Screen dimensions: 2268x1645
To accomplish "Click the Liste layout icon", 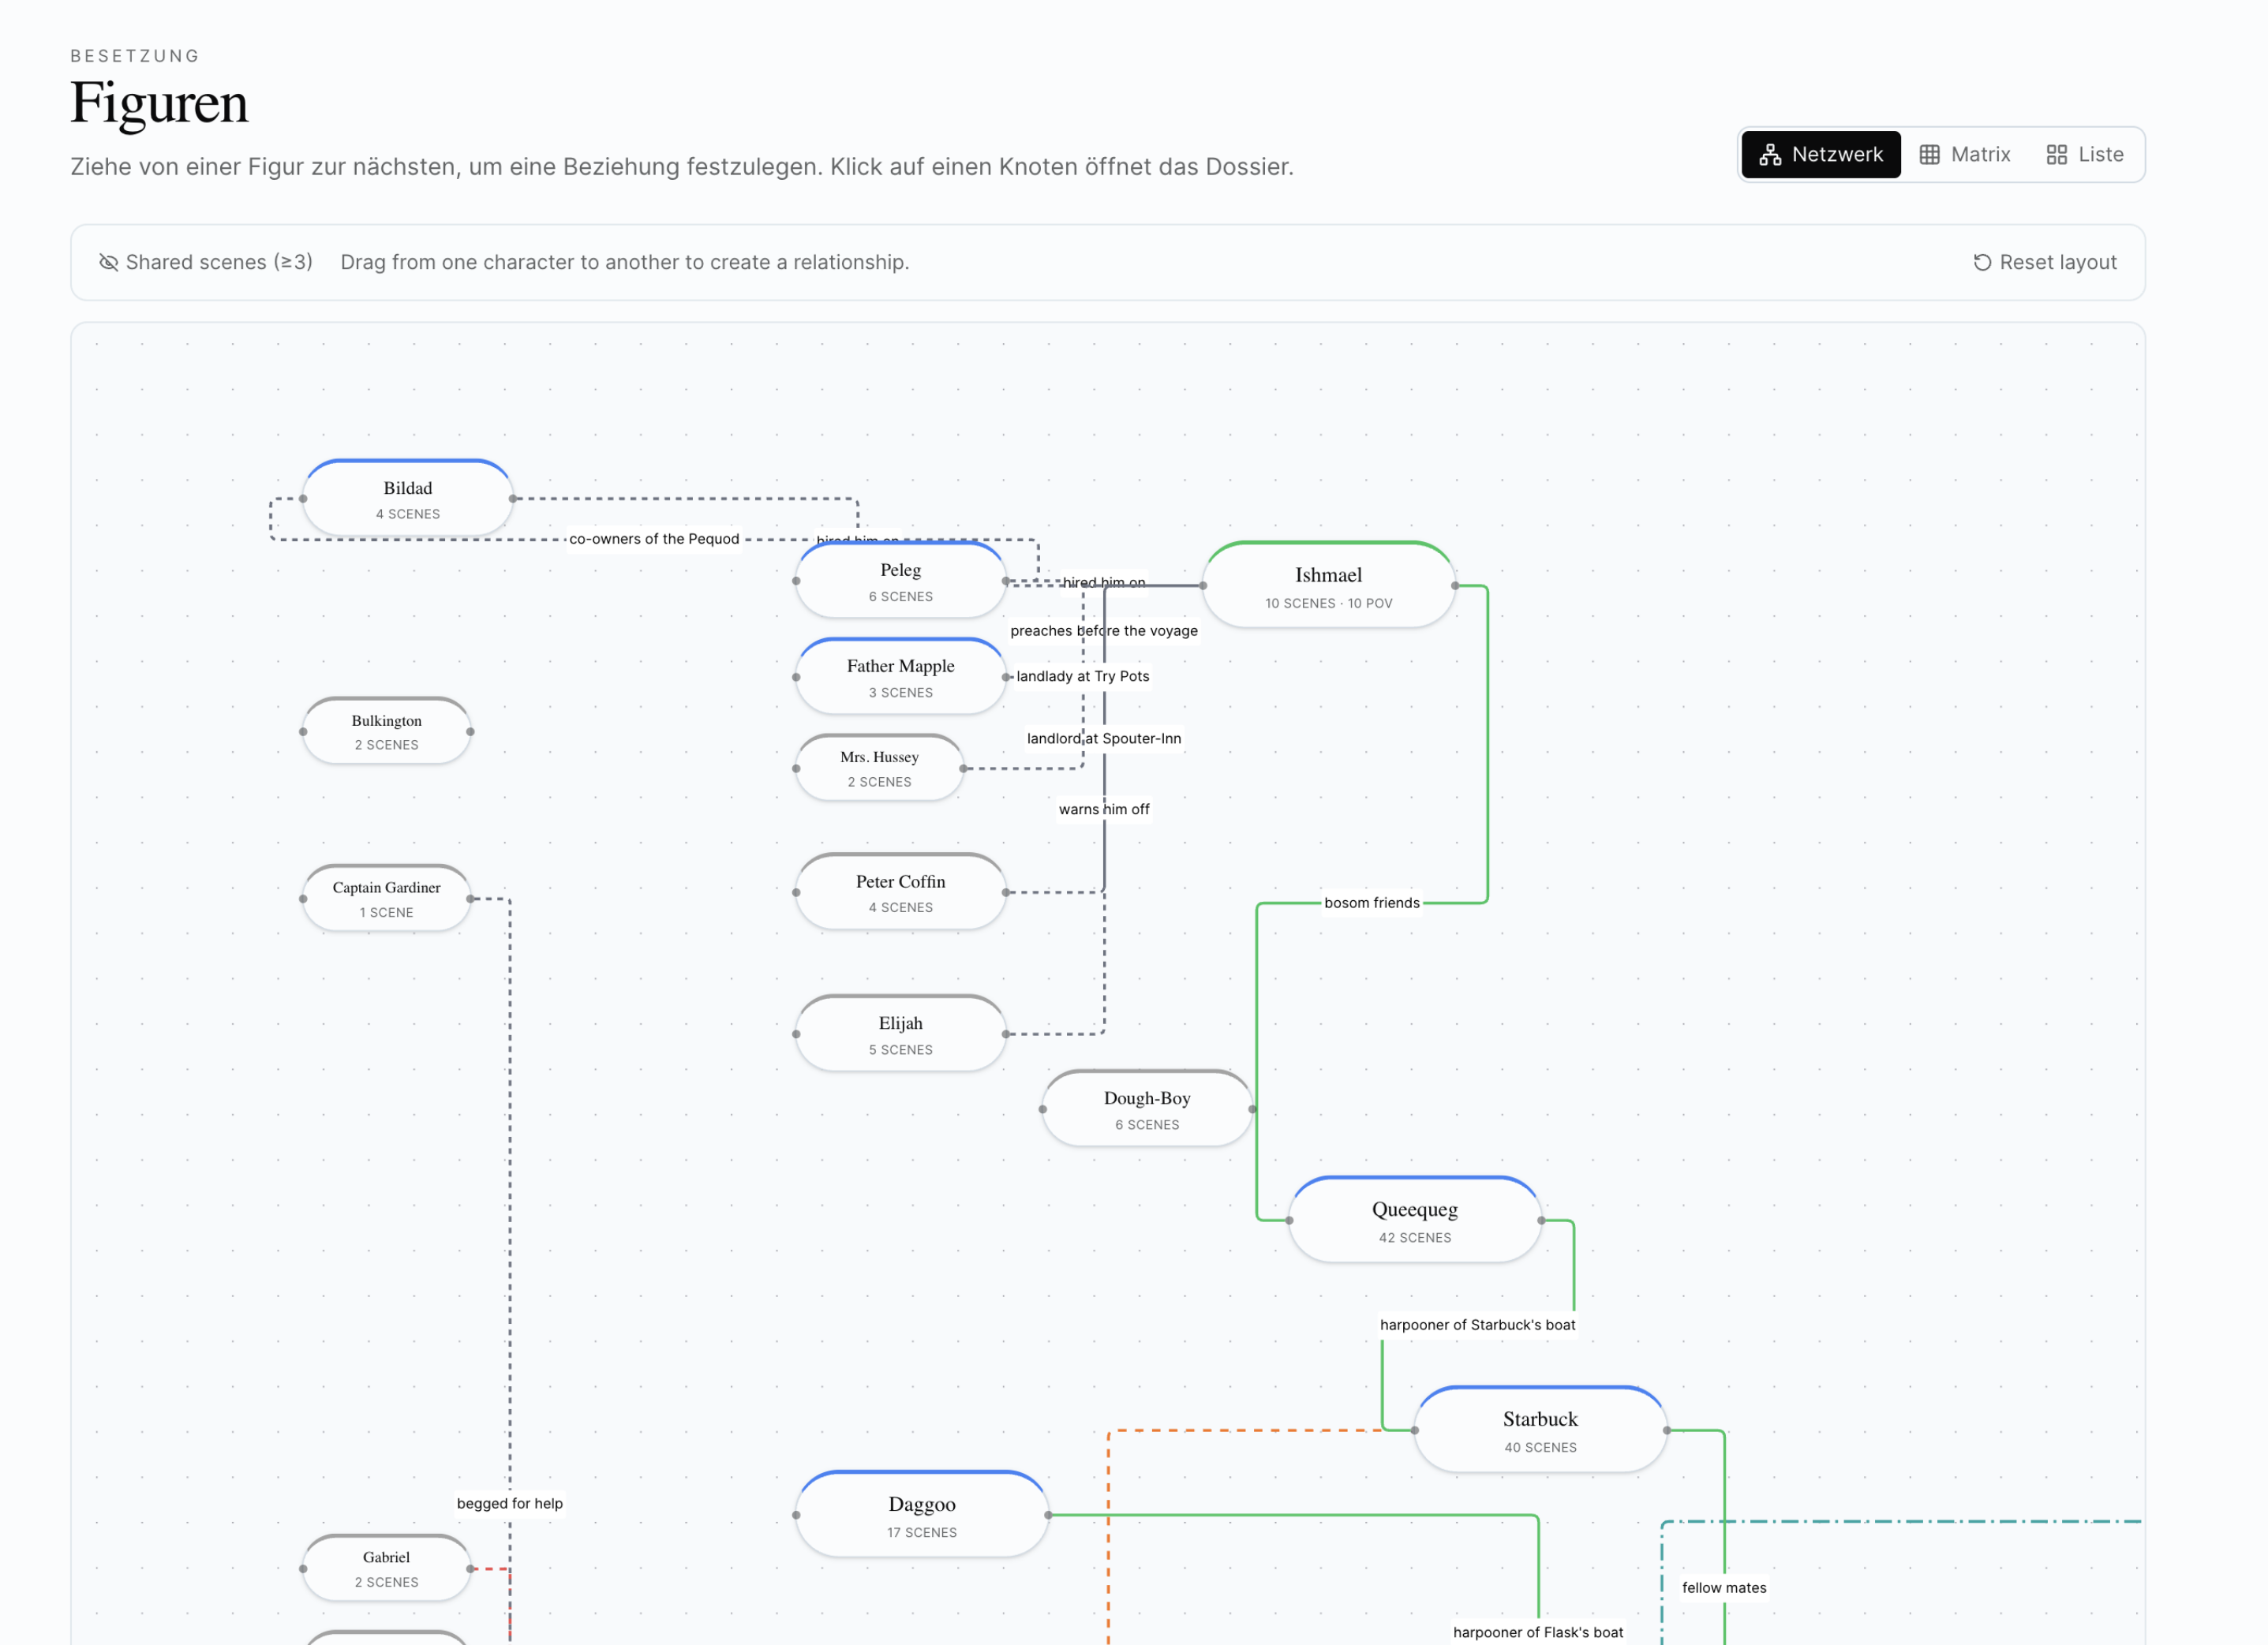I will (2056, 155).
